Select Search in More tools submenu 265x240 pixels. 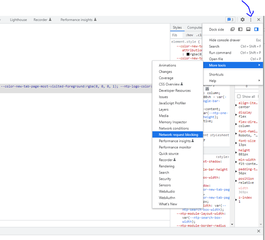pos(178,173)
